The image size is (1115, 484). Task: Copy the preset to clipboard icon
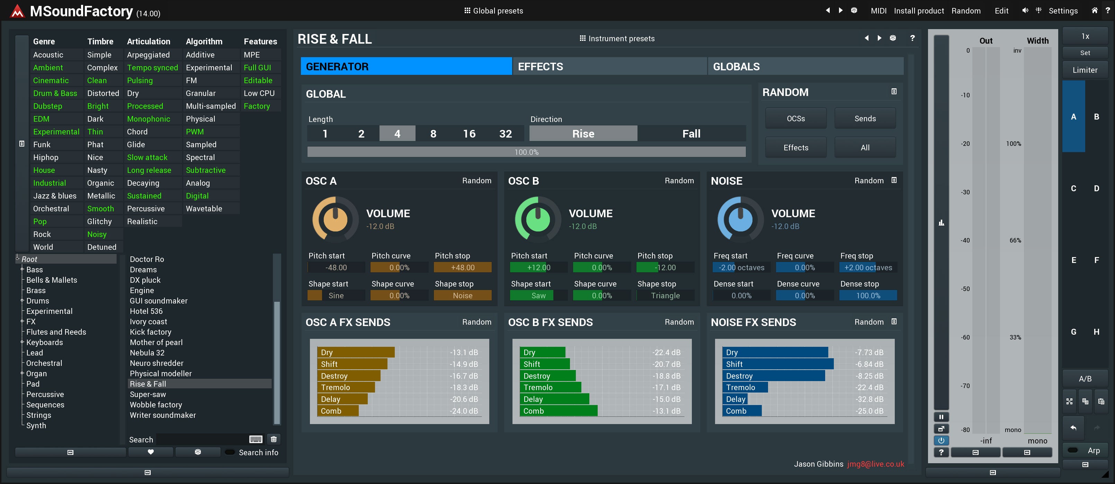1085,401
